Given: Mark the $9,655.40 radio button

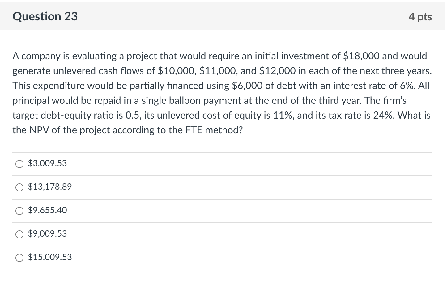Looking at the screenshot, I should (19, 211).
